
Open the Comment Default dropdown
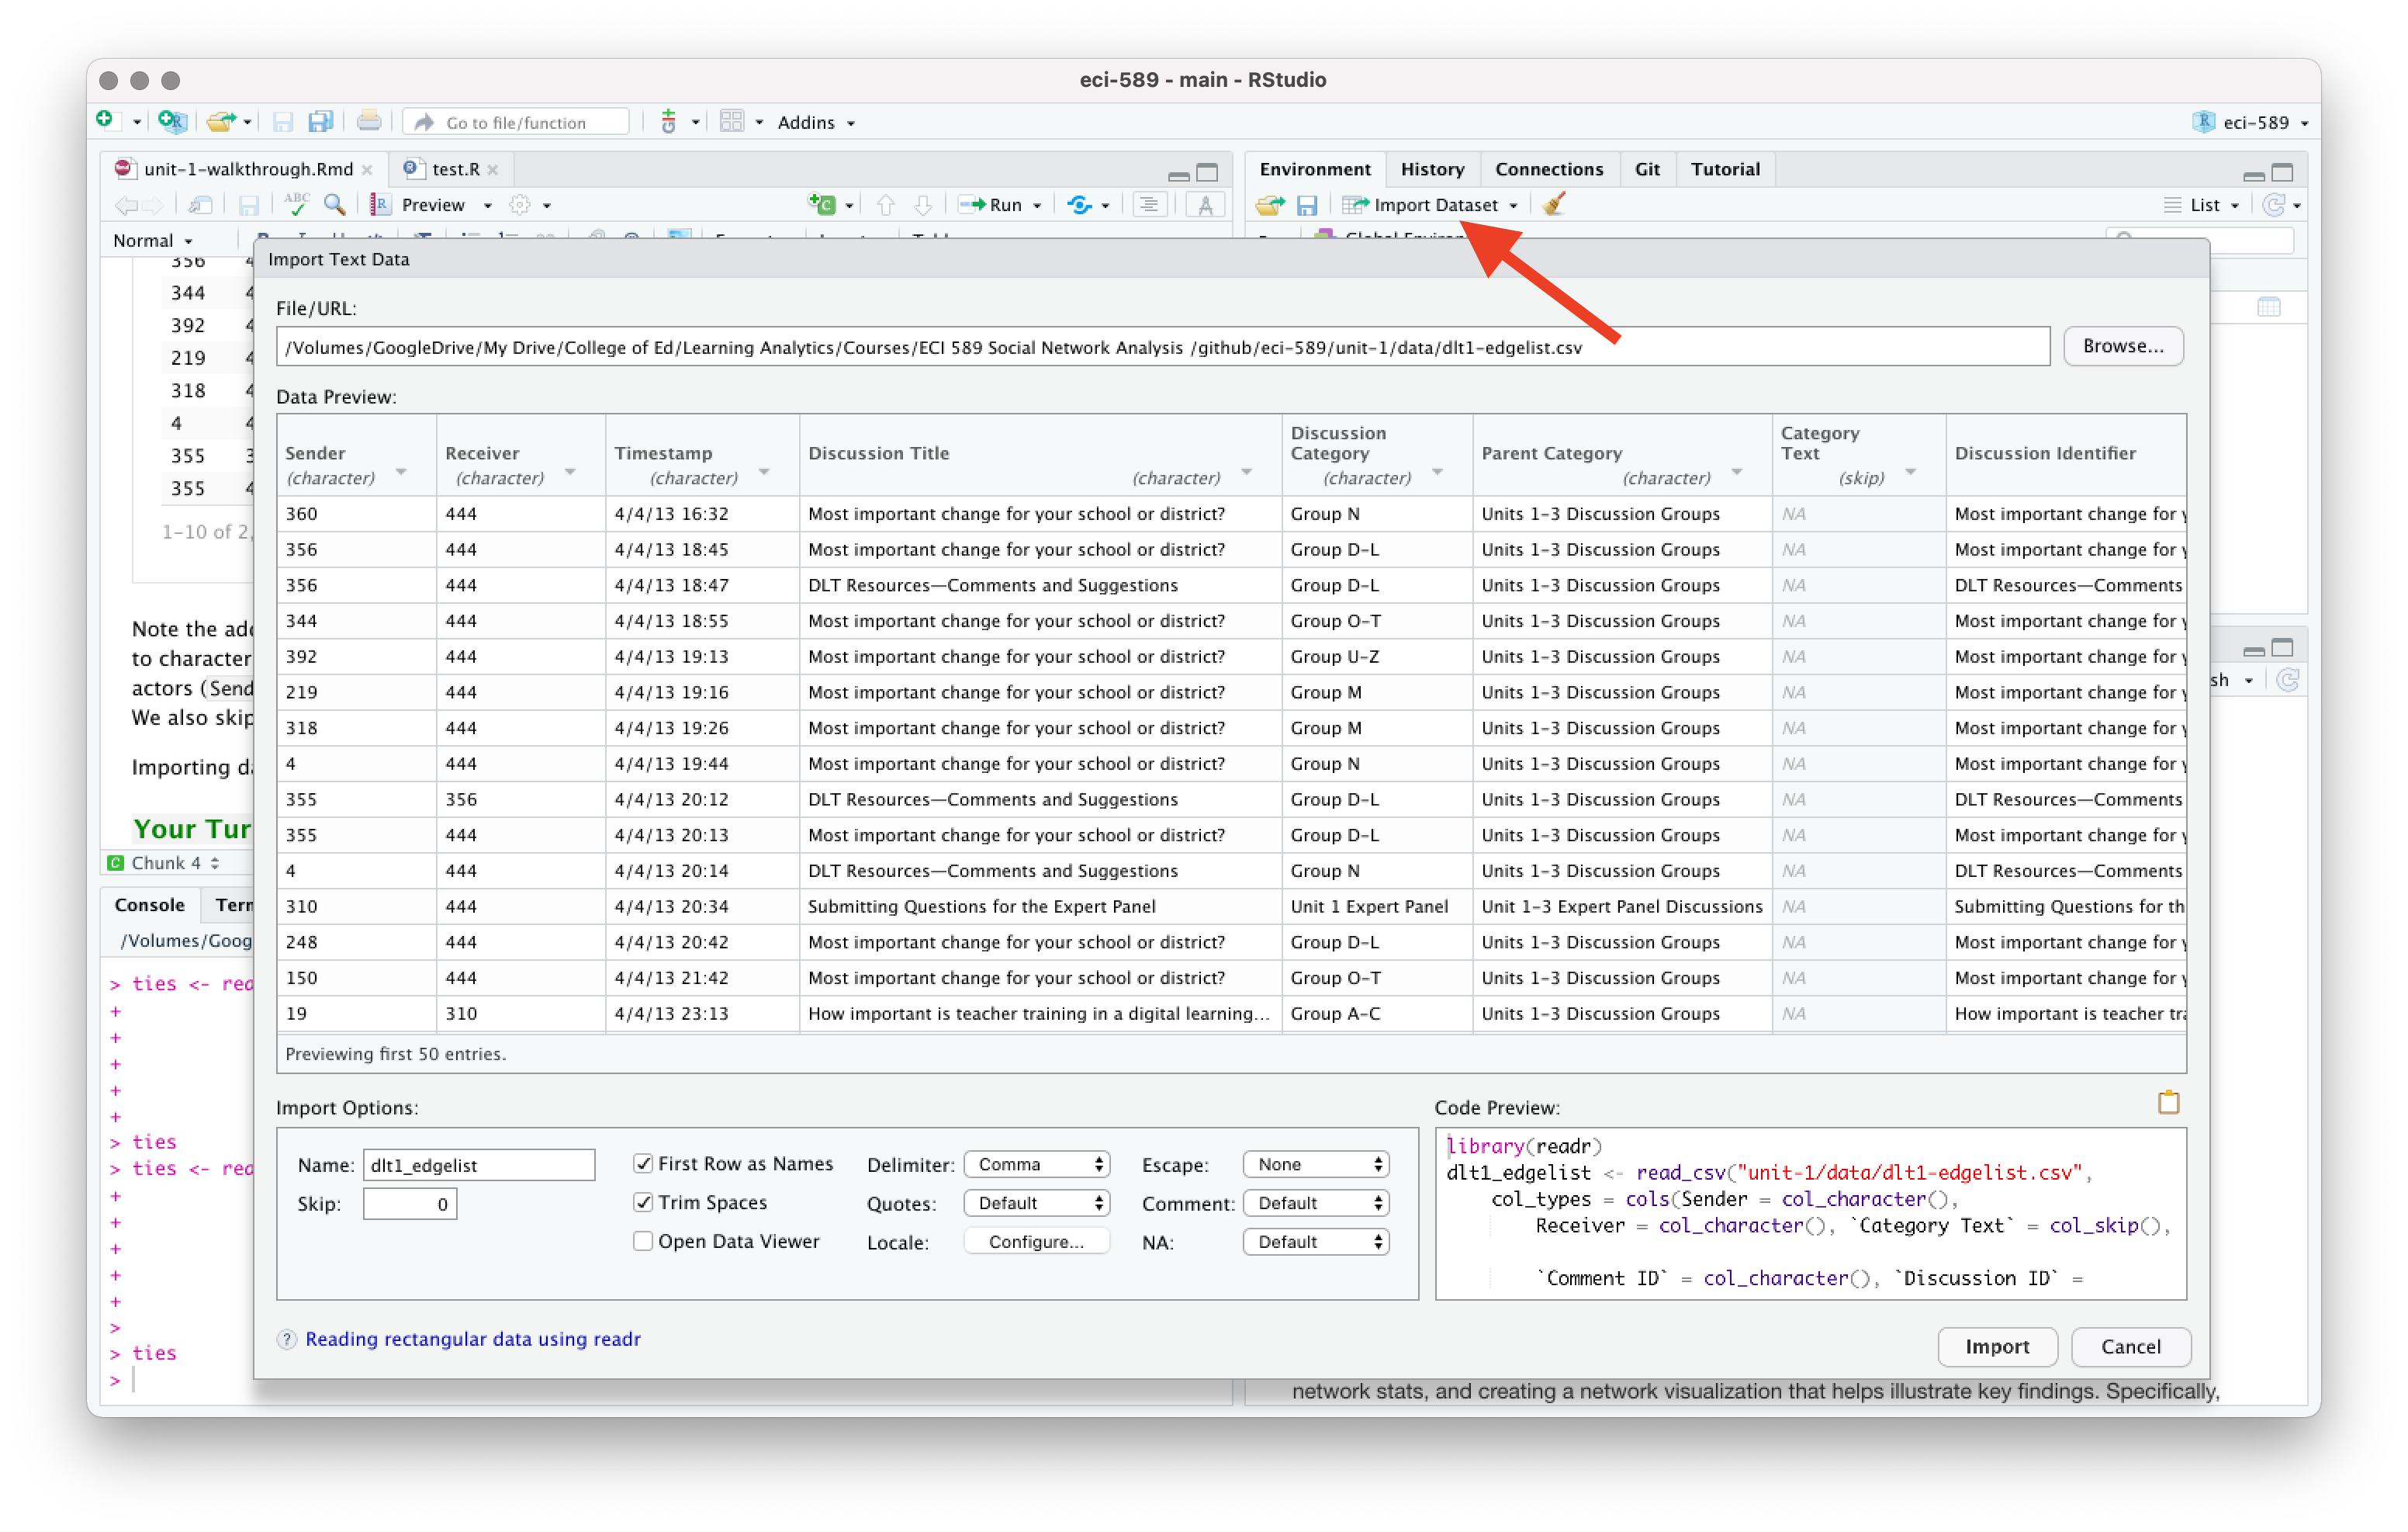[x=1316, y=1203]
